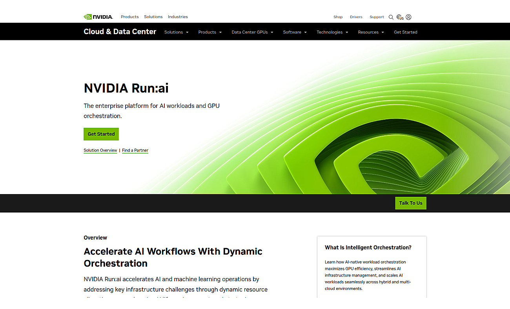Image resolution: width=510 pixels, height=309 pixels.
Task: Expand the Data Center GPUs dropdown
Action: (x=252, y=32)
